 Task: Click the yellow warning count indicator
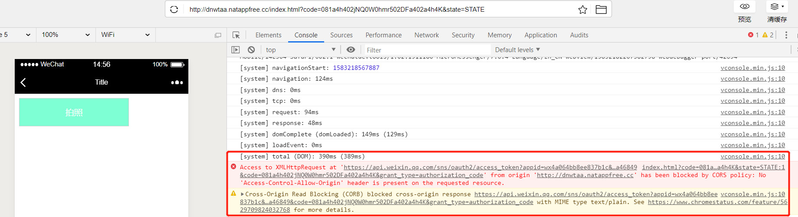(x=768, y=35)
